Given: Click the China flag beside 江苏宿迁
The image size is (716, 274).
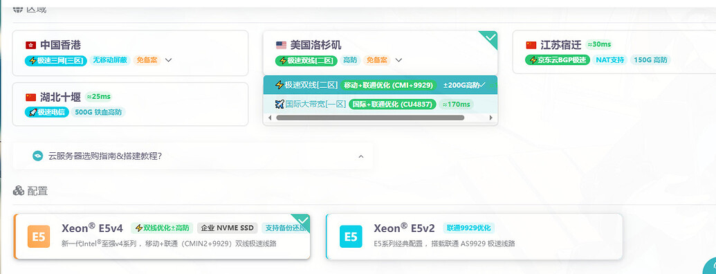Looking at the screenshot, I should coord(531,45).
